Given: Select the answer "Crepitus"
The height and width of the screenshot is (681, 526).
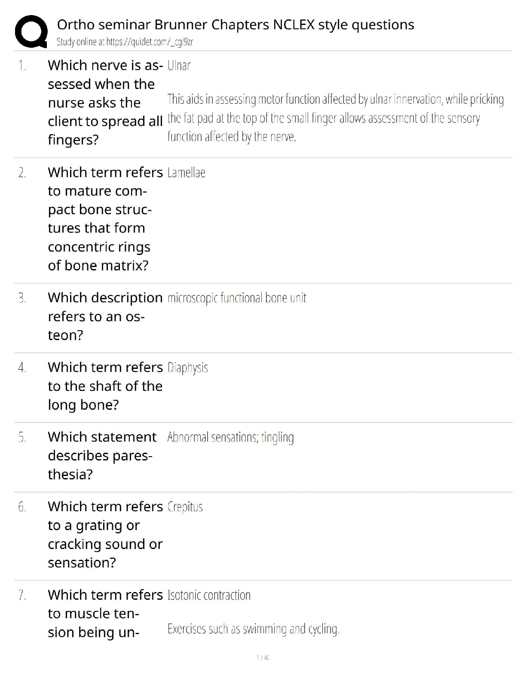Looking at the screenshot, I should pos(185,507).
